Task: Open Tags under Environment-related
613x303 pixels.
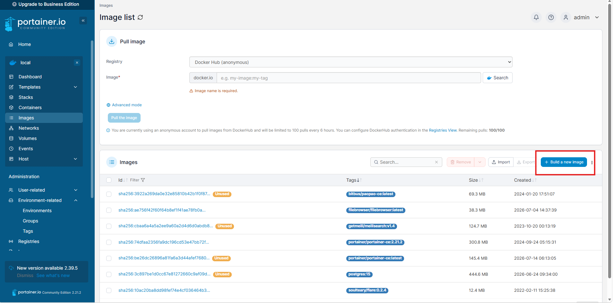Action: coord(28,231)
